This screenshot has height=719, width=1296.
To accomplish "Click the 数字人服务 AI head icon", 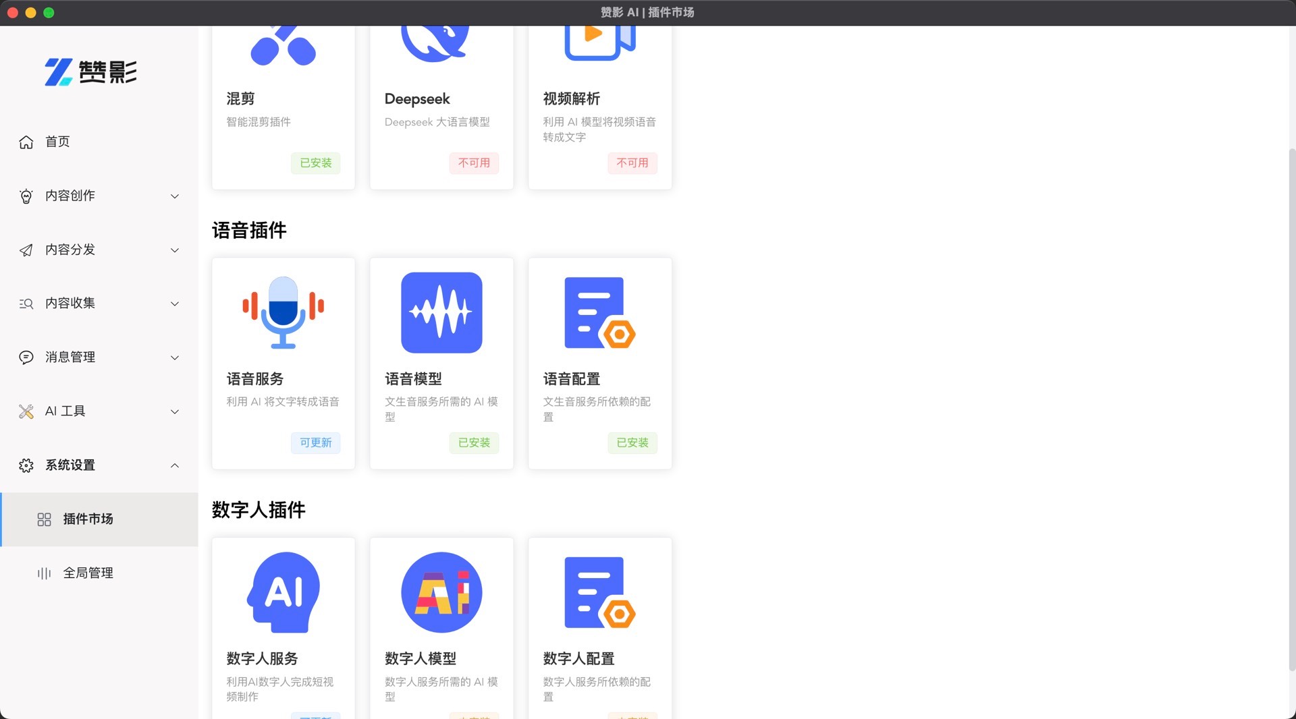I will [283, 592].
